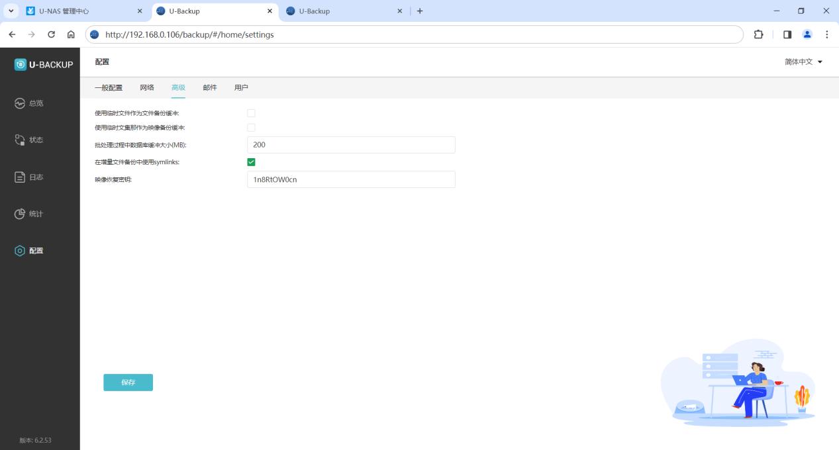Enable temp file as image backup buffer checkbox
This screenshot has height=450, width=839.
(251, 127)
